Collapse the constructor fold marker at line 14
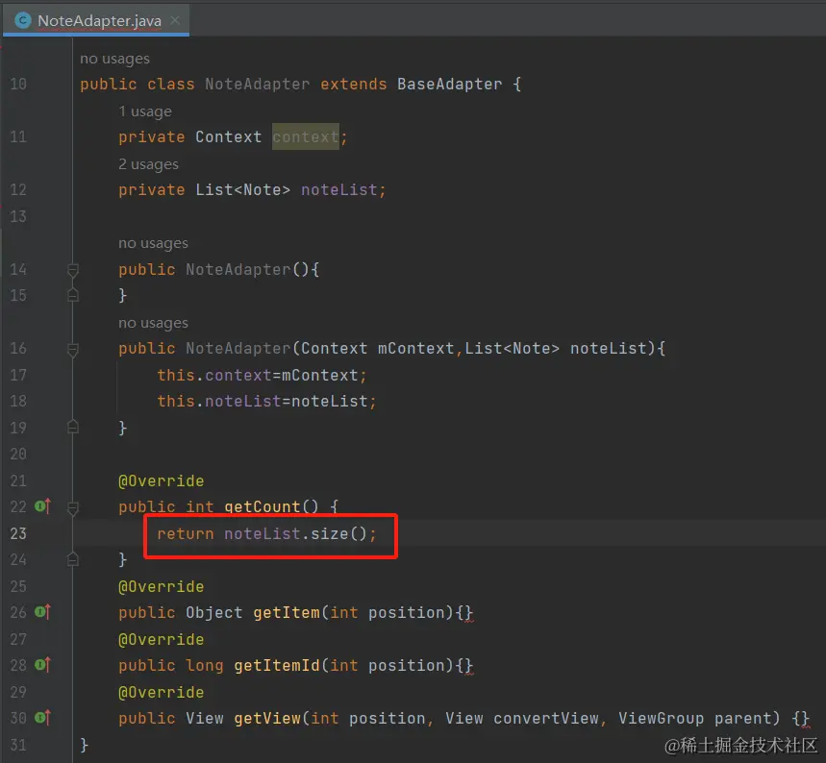 coord(73,270)
